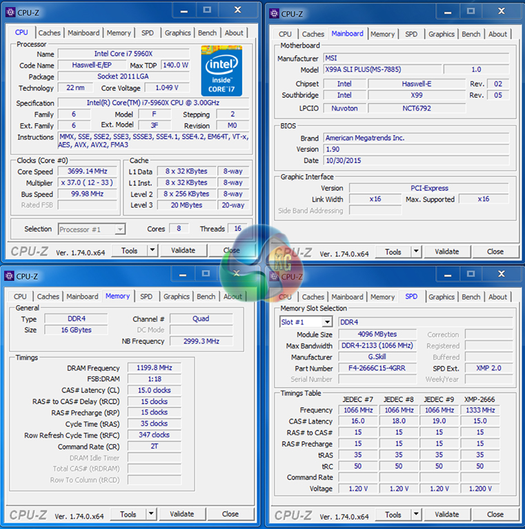The width and height of the screenshot is (525, 529).
Task: Click Row Refresh Cycle Time value 347 clocks
Action: point(155,435)
